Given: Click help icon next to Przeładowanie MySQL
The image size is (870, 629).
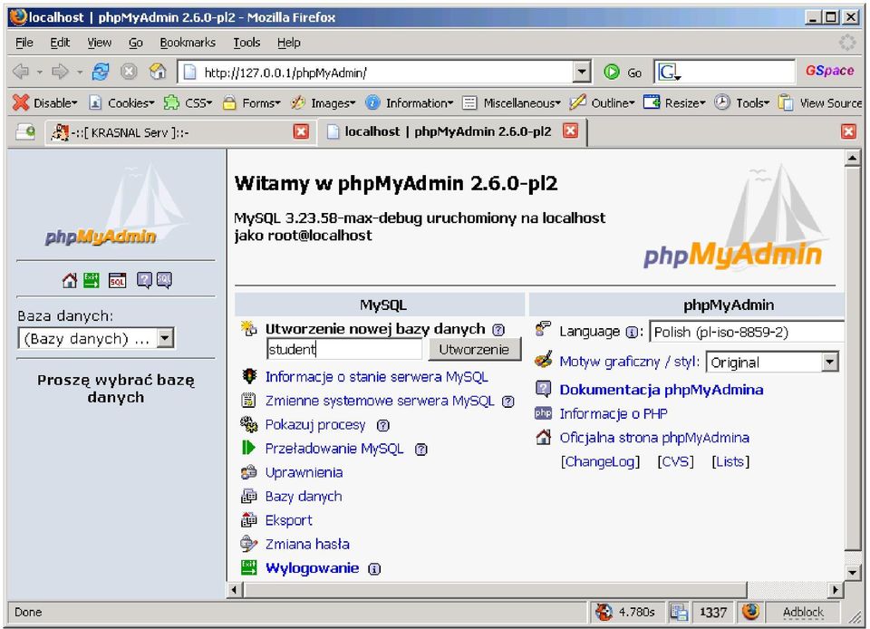Looking at the screenshot, I should 421,450.
